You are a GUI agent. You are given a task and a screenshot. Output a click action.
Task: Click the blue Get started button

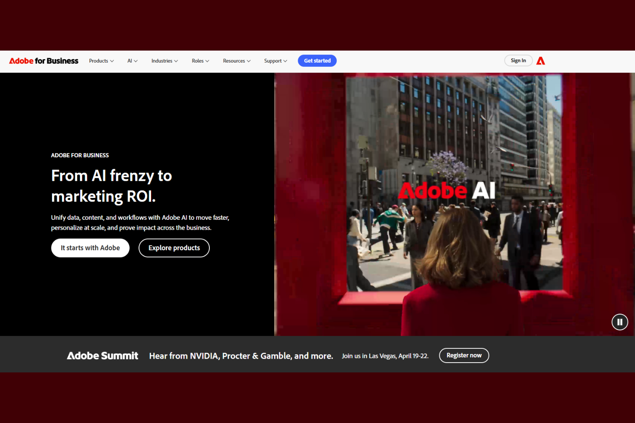coord(317,61)
